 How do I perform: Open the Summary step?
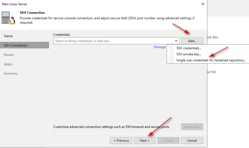pos(11,73)
